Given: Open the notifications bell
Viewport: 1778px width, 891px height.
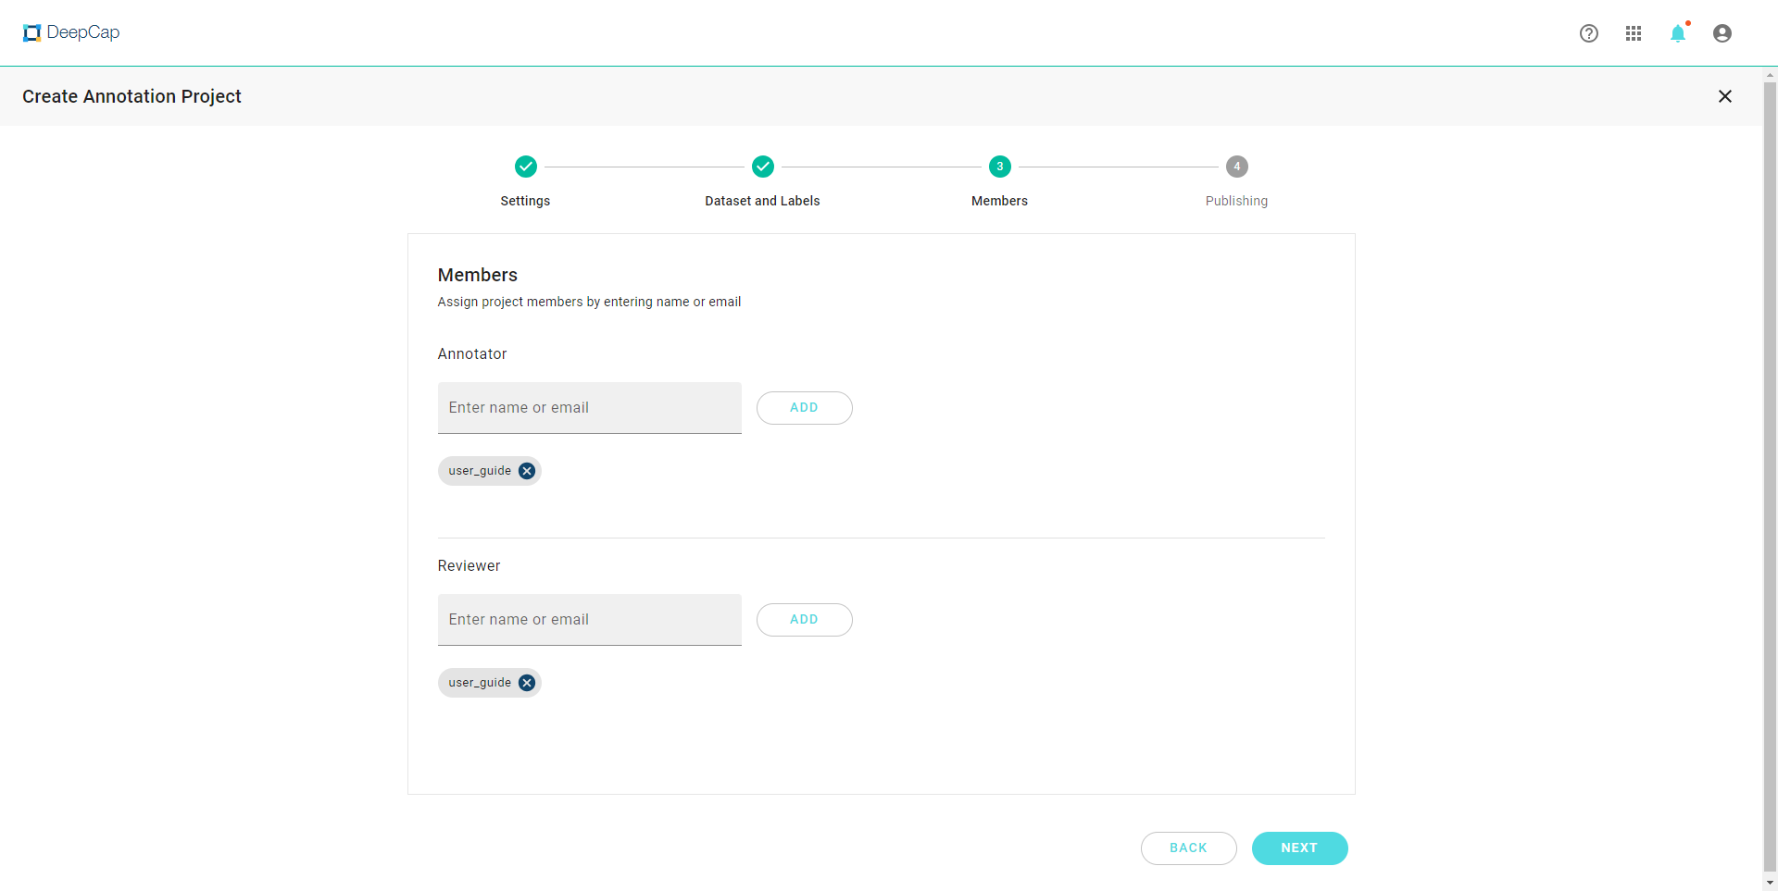Looking at the screenshot, I should (x=1678, y=33).
